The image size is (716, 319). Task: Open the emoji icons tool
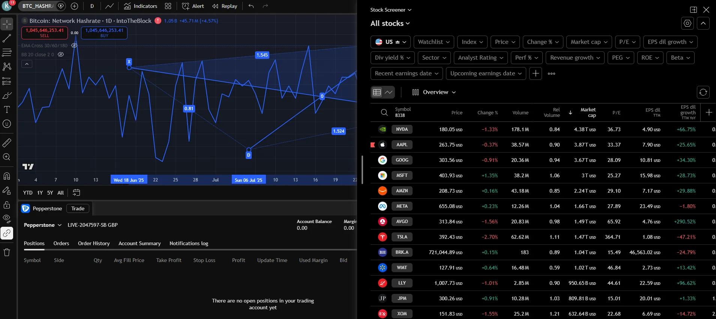[x=7, y=124]
